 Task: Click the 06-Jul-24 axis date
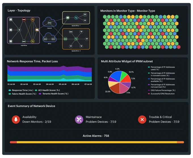tap(75, 84)
